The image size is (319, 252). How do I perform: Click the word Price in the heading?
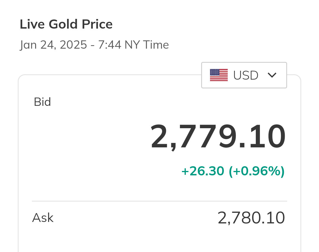pos(97,24)
